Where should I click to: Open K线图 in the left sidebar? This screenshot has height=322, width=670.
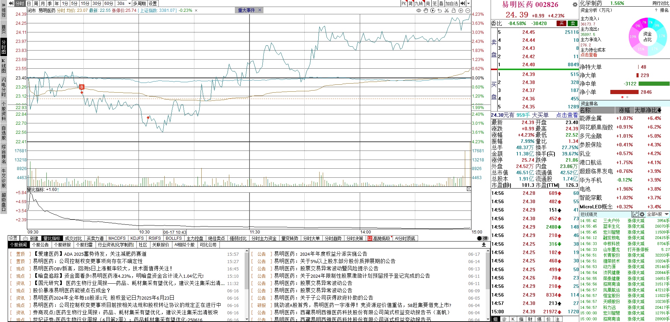pos(3,66)
